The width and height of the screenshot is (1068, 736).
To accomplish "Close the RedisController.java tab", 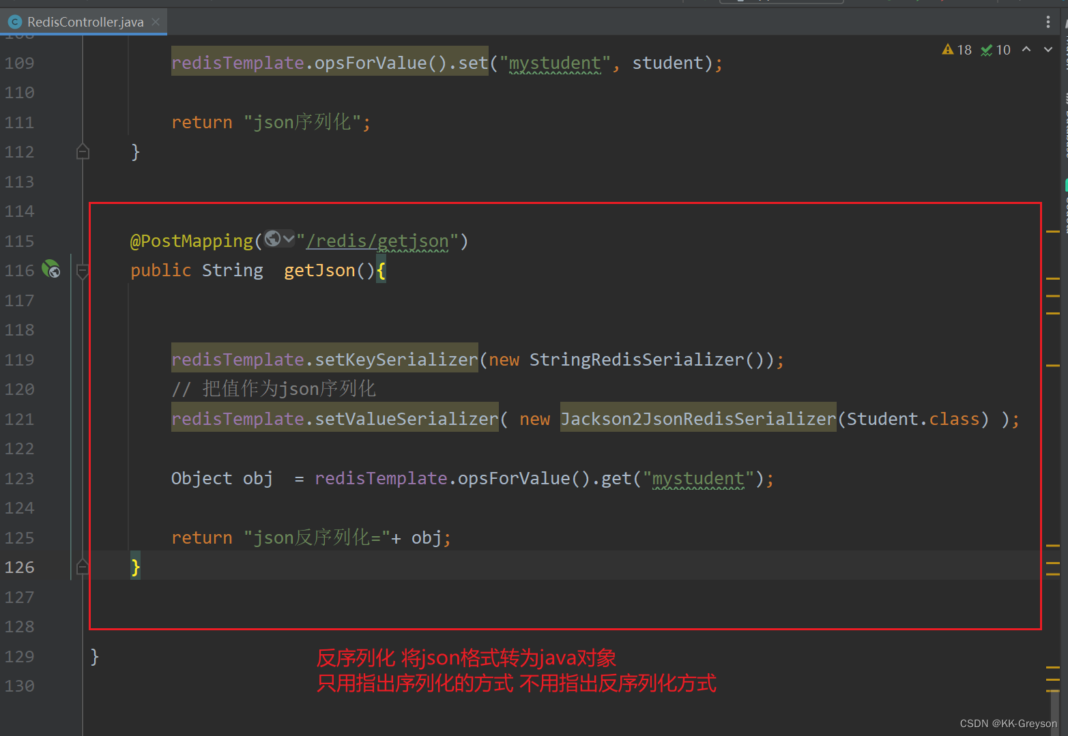I will [156, 22].
